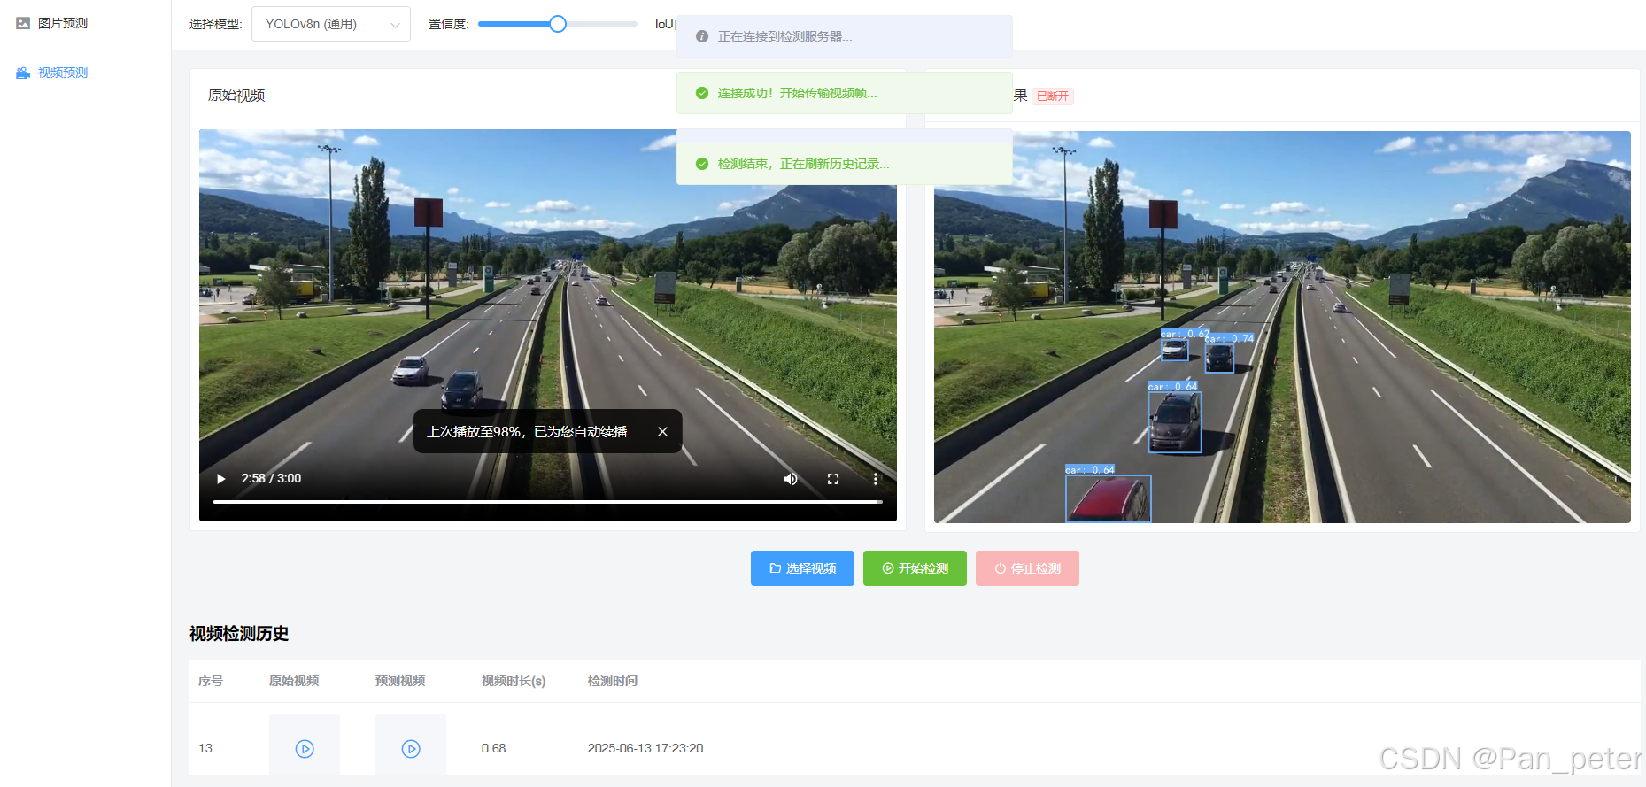Adjust the 置信度 confidence slider handle
The width and height of the screenshot is (1646, 787).
(x=557, y=24)
